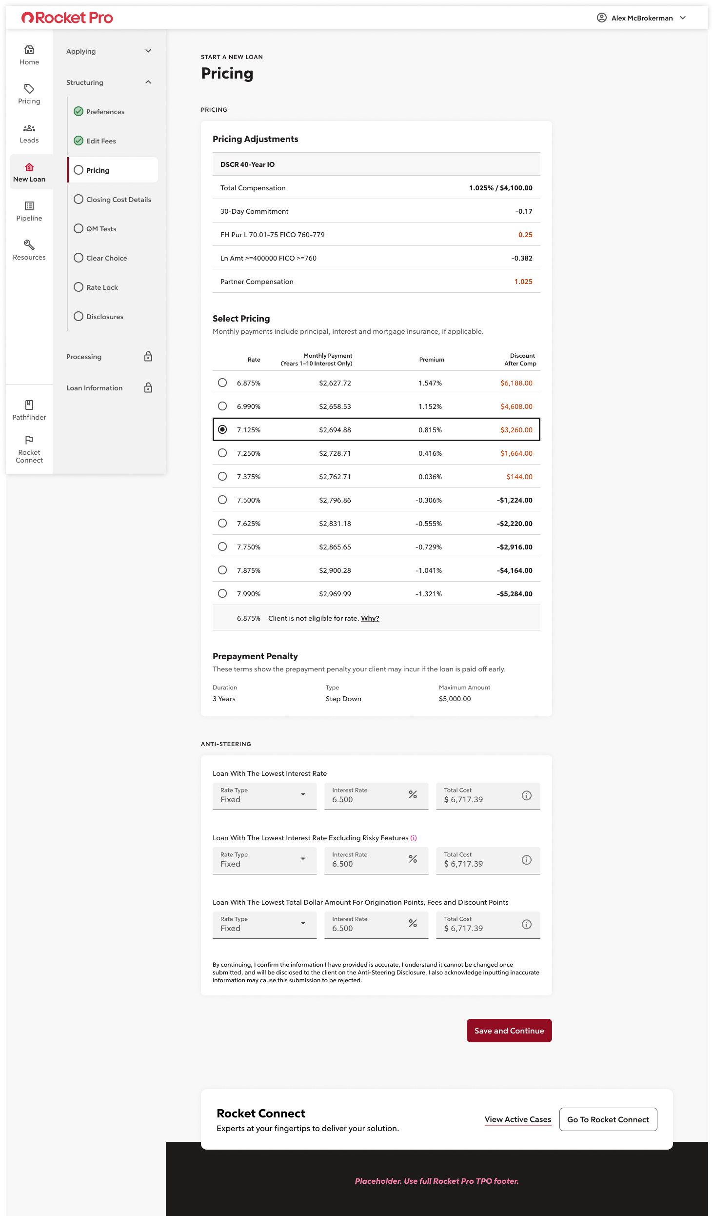Pick the 7.500% rate radio button

(x=222, y=500)
